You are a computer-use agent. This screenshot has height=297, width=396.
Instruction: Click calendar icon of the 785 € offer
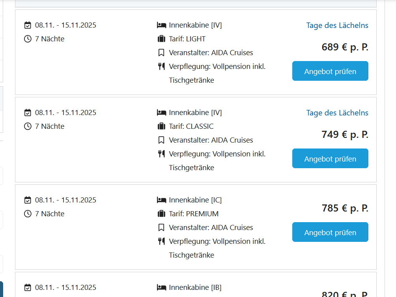(x=28, y=200)
